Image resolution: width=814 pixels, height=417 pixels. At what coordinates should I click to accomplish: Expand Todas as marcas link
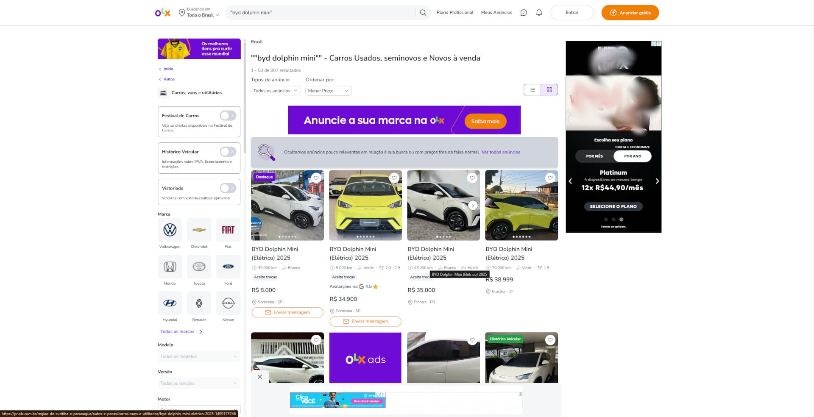coord(181,331)
